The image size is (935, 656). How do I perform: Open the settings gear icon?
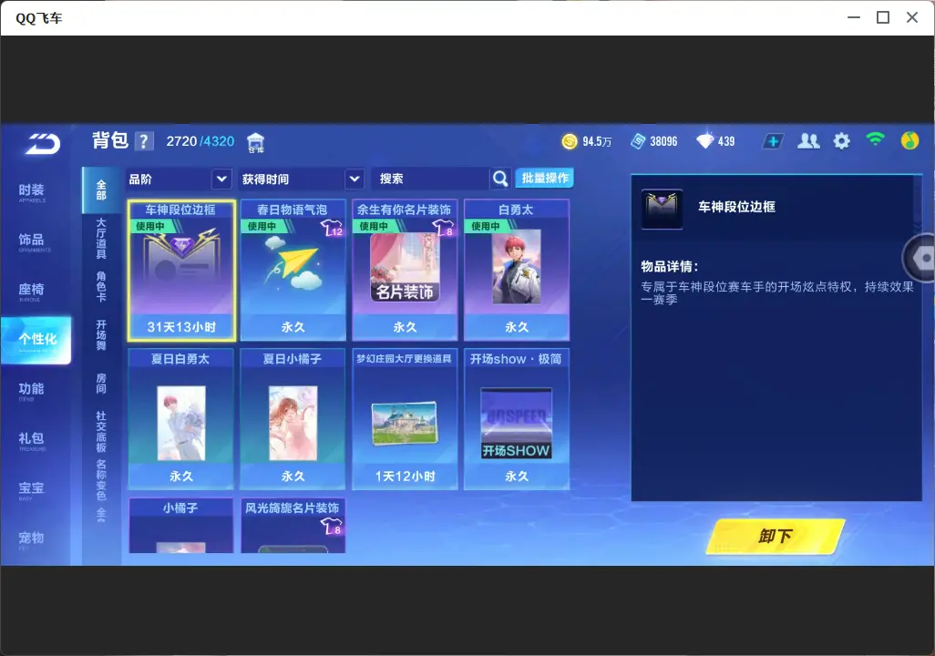pyautogui.click(x=841, y=141)
